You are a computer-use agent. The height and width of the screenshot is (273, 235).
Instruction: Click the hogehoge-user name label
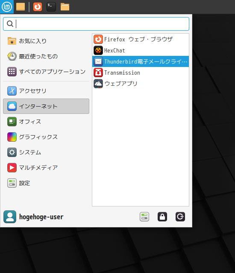click(41, 217)
